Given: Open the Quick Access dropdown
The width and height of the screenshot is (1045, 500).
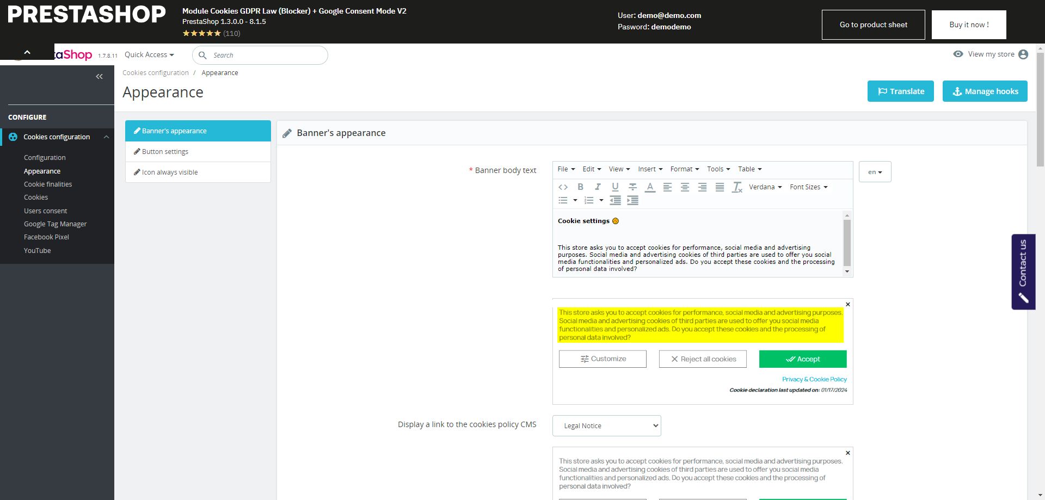Looking at the screenshot, I should 149,55.
